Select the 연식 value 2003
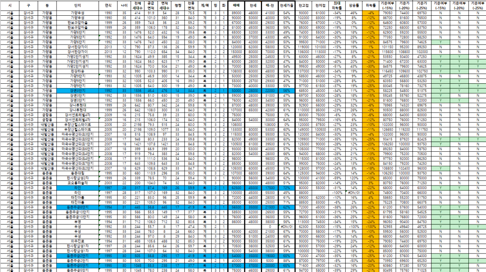The image size is (486, 272). (x=109, y=184)
